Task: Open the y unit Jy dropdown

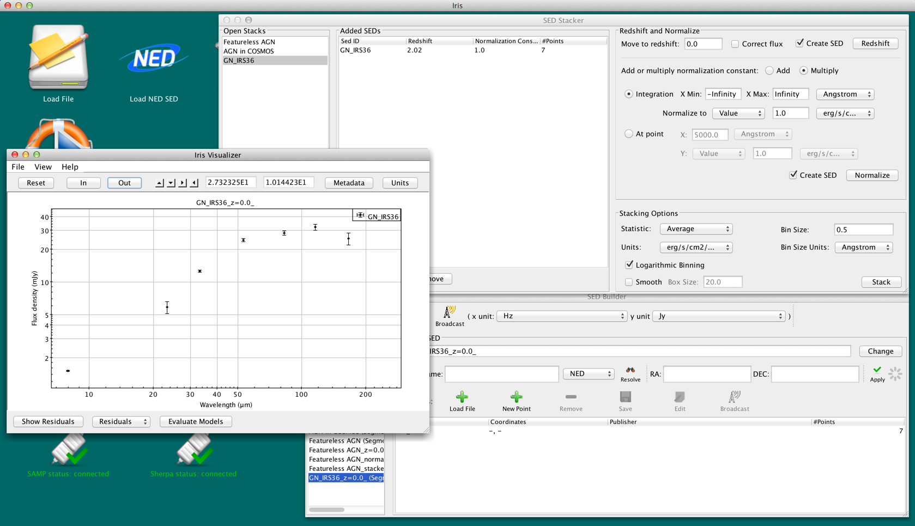Action: (719, 316)
